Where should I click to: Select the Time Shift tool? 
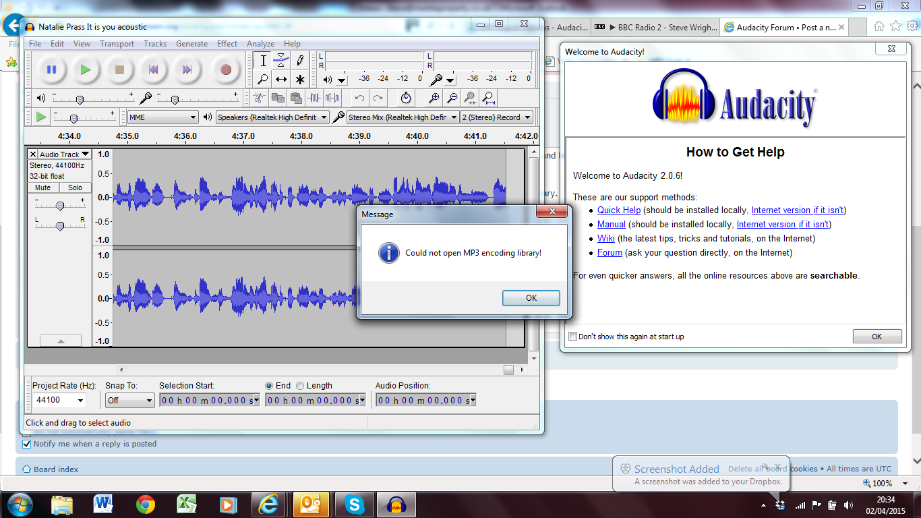(x=281, y=79)
